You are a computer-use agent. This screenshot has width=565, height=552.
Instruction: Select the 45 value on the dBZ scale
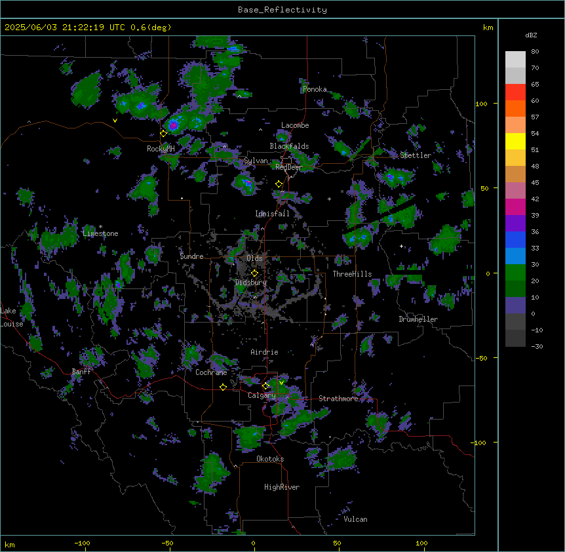pos(535,183)
